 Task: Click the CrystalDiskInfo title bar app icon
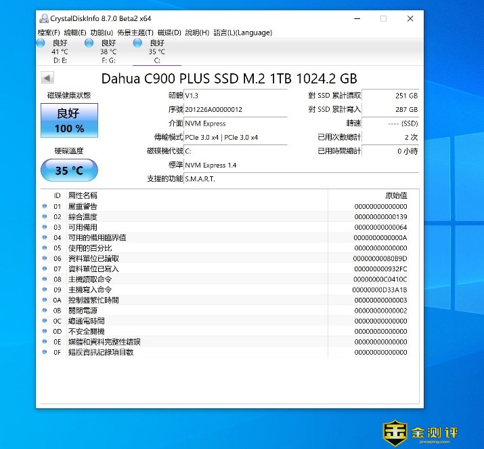click(44, 19)
